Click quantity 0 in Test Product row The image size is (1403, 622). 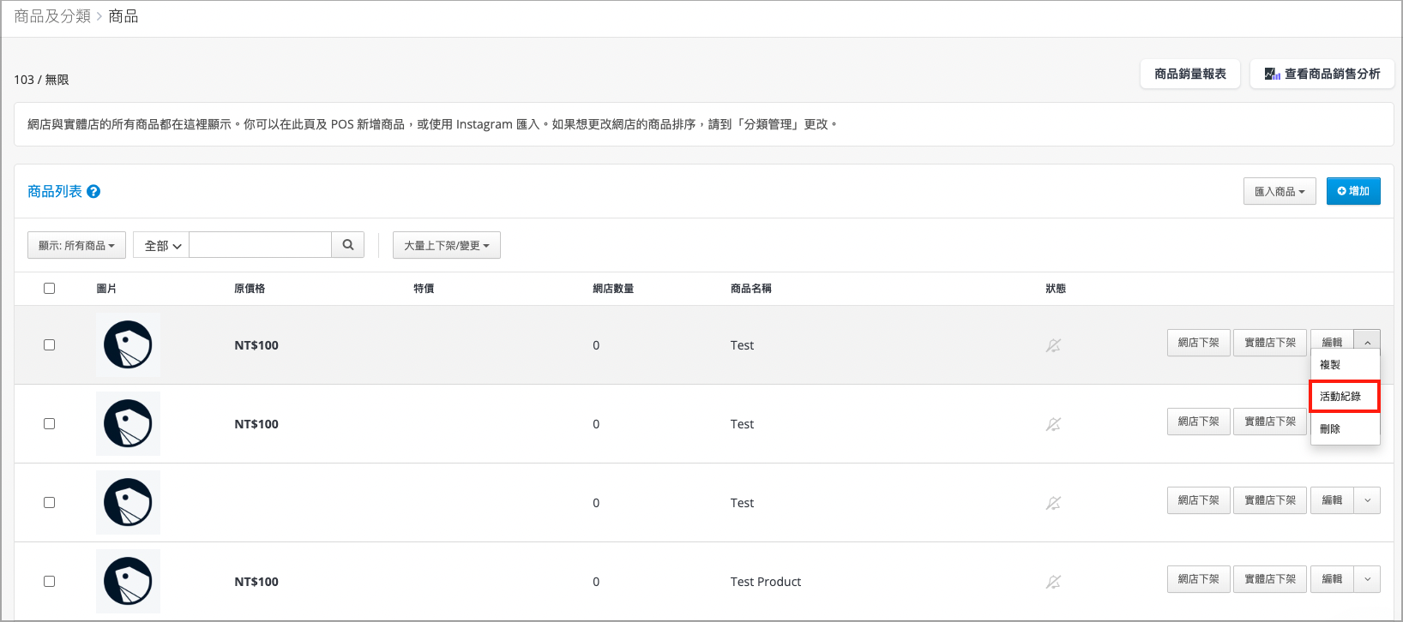(596, 582)
